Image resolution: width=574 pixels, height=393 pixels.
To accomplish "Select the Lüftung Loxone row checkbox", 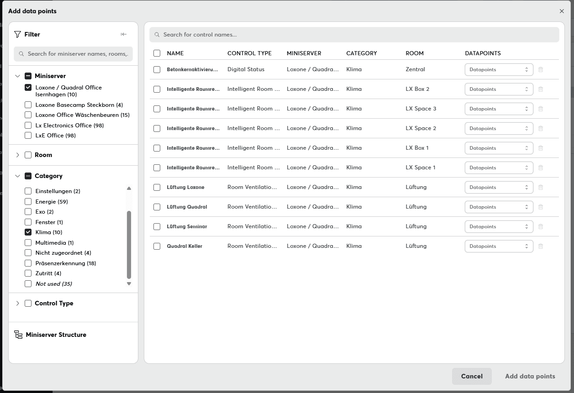I will (157, 187).
